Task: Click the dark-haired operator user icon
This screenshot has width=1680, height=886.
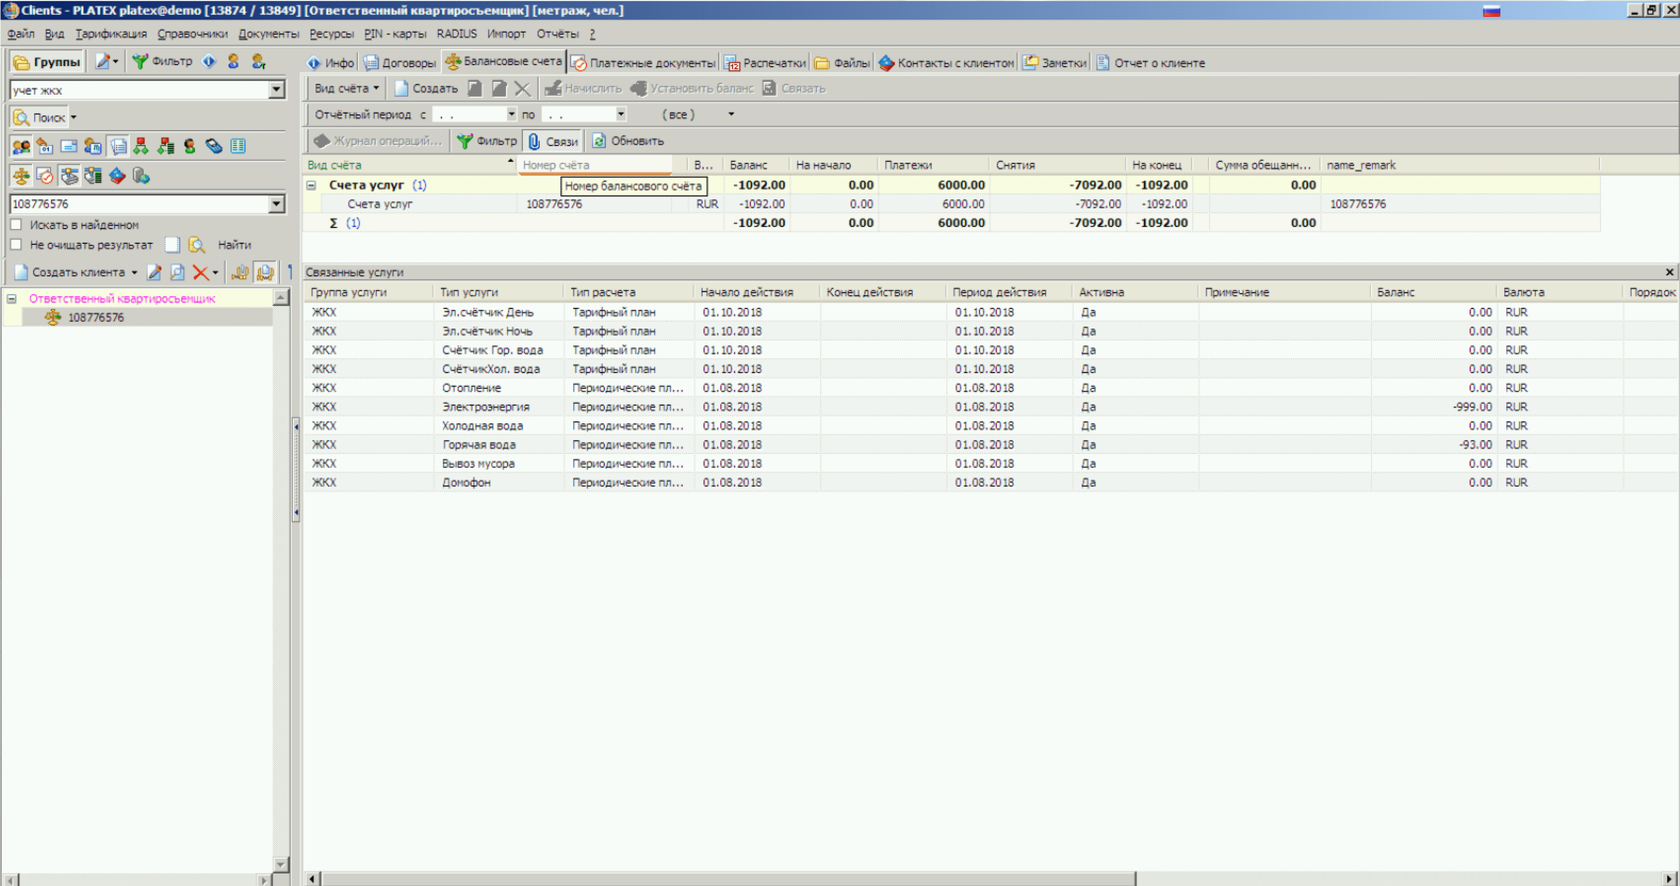Action: pyautogui.click(x=190, y=146)
